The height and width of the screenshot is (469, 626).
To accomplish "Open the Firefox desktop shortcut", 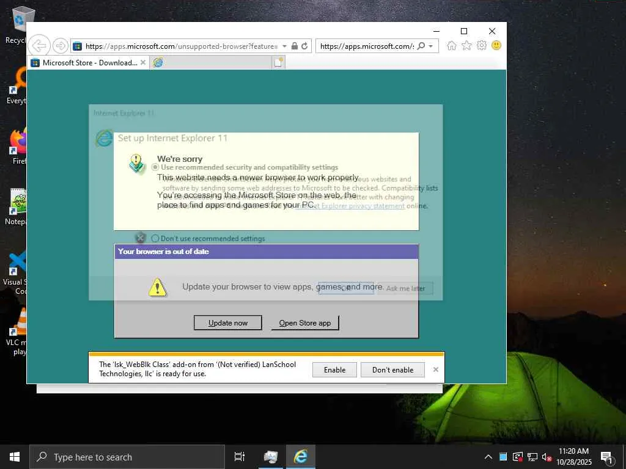I will pos(17,146).
